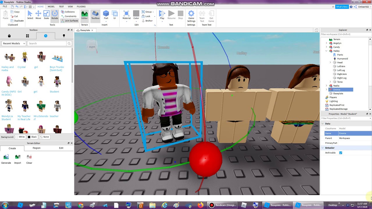Click the Lock tool button
Image resolution: width=372 pixels, height=209 pixels.
(146, 16)
